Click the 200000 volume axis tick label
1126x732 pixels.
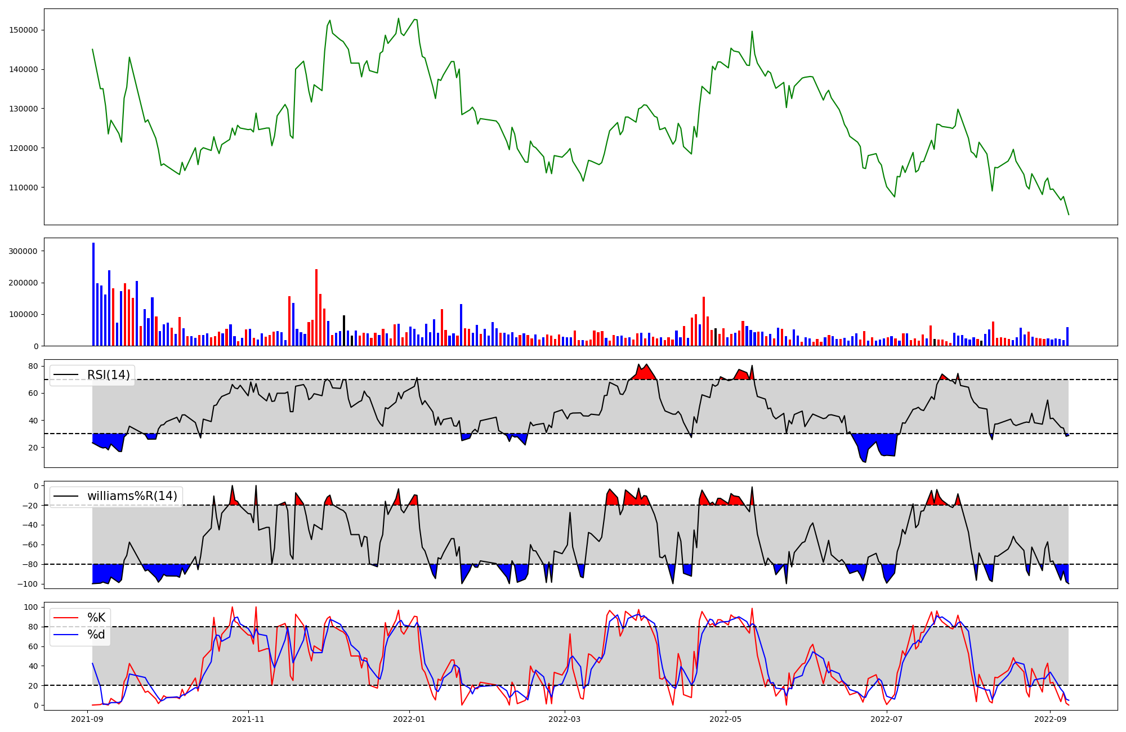[x=23, y=283]
